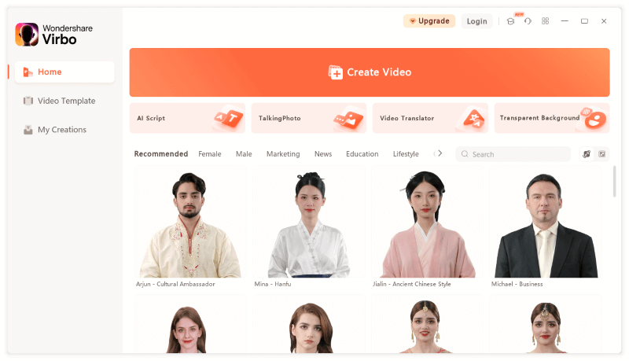Open the AI Script tool
Viewport: 629px width, 361px height.
coord(187,118)
